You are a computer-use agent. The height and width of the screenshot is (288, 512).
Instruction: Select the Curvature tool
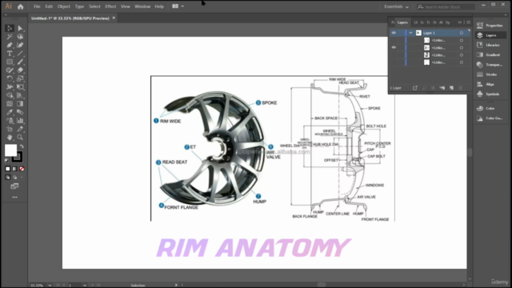[x=20, y=45]
